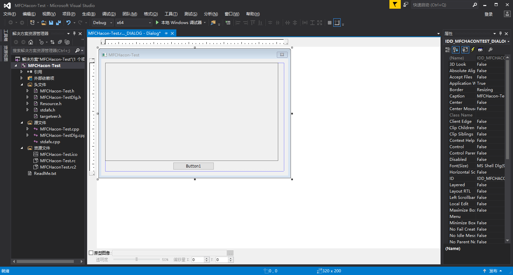Collapse all nodes in Solution Explorer
513x275 pixels.
(x=59, y=42)
